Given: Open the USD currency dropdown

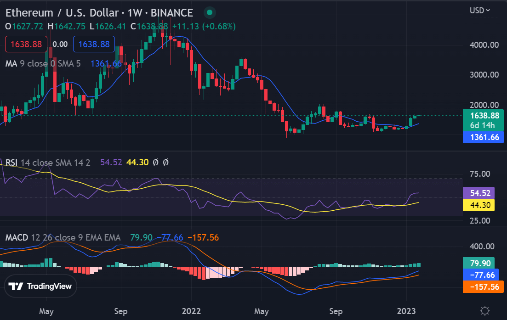Looking at the screenshot, I should [480, 11].
